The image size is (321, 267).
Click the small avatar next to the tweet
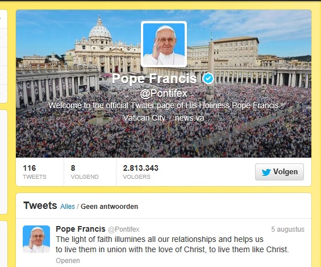tap(36, 239)
